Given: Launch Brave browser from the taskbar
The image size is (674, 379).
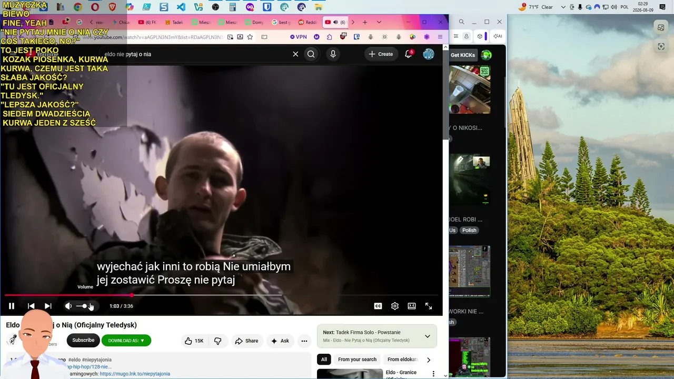Looking at the screenshot, I should tap(112, 7).
